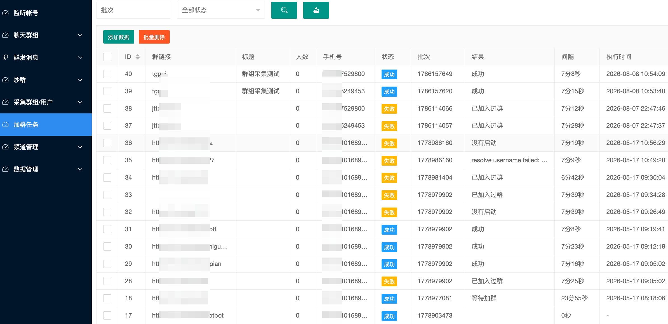Click the 等待加群 result in row 18

click(x=484, y=298)
